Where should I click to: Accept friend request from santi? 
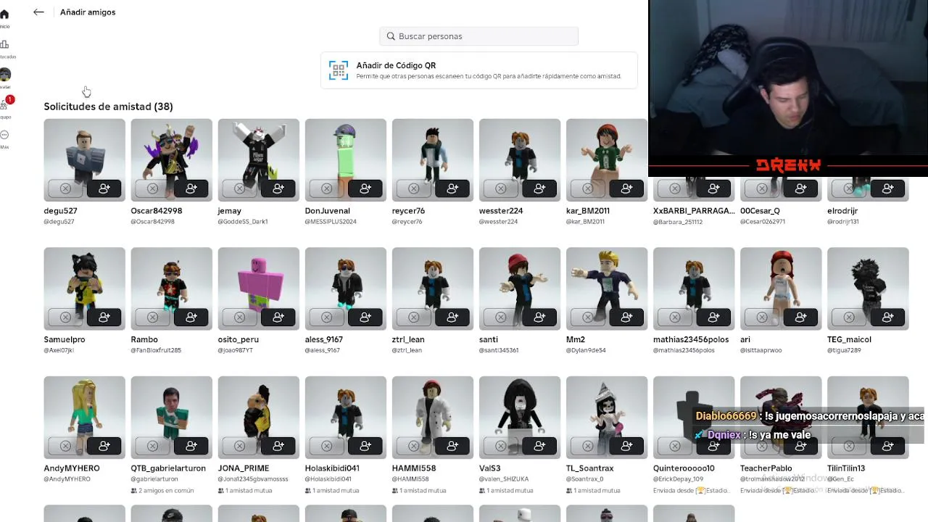click(539, 317)
